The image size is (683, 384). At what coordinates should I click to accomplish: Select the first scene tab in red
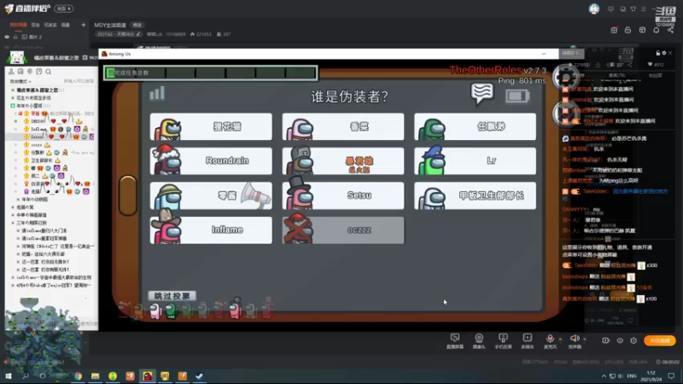point(18,26)
